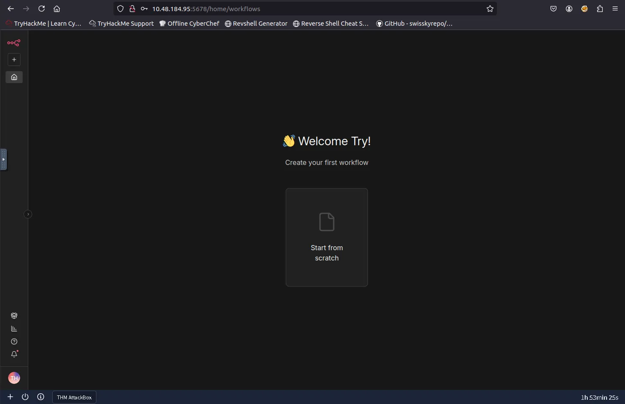Click the power icon in bottom bar
625x404 pixels.
[25, 397]
